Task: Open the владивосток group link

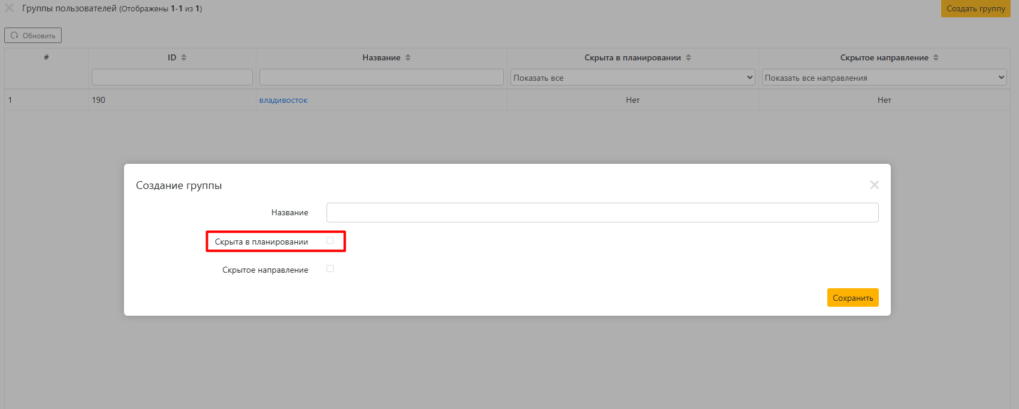Action: pos(283,100)
